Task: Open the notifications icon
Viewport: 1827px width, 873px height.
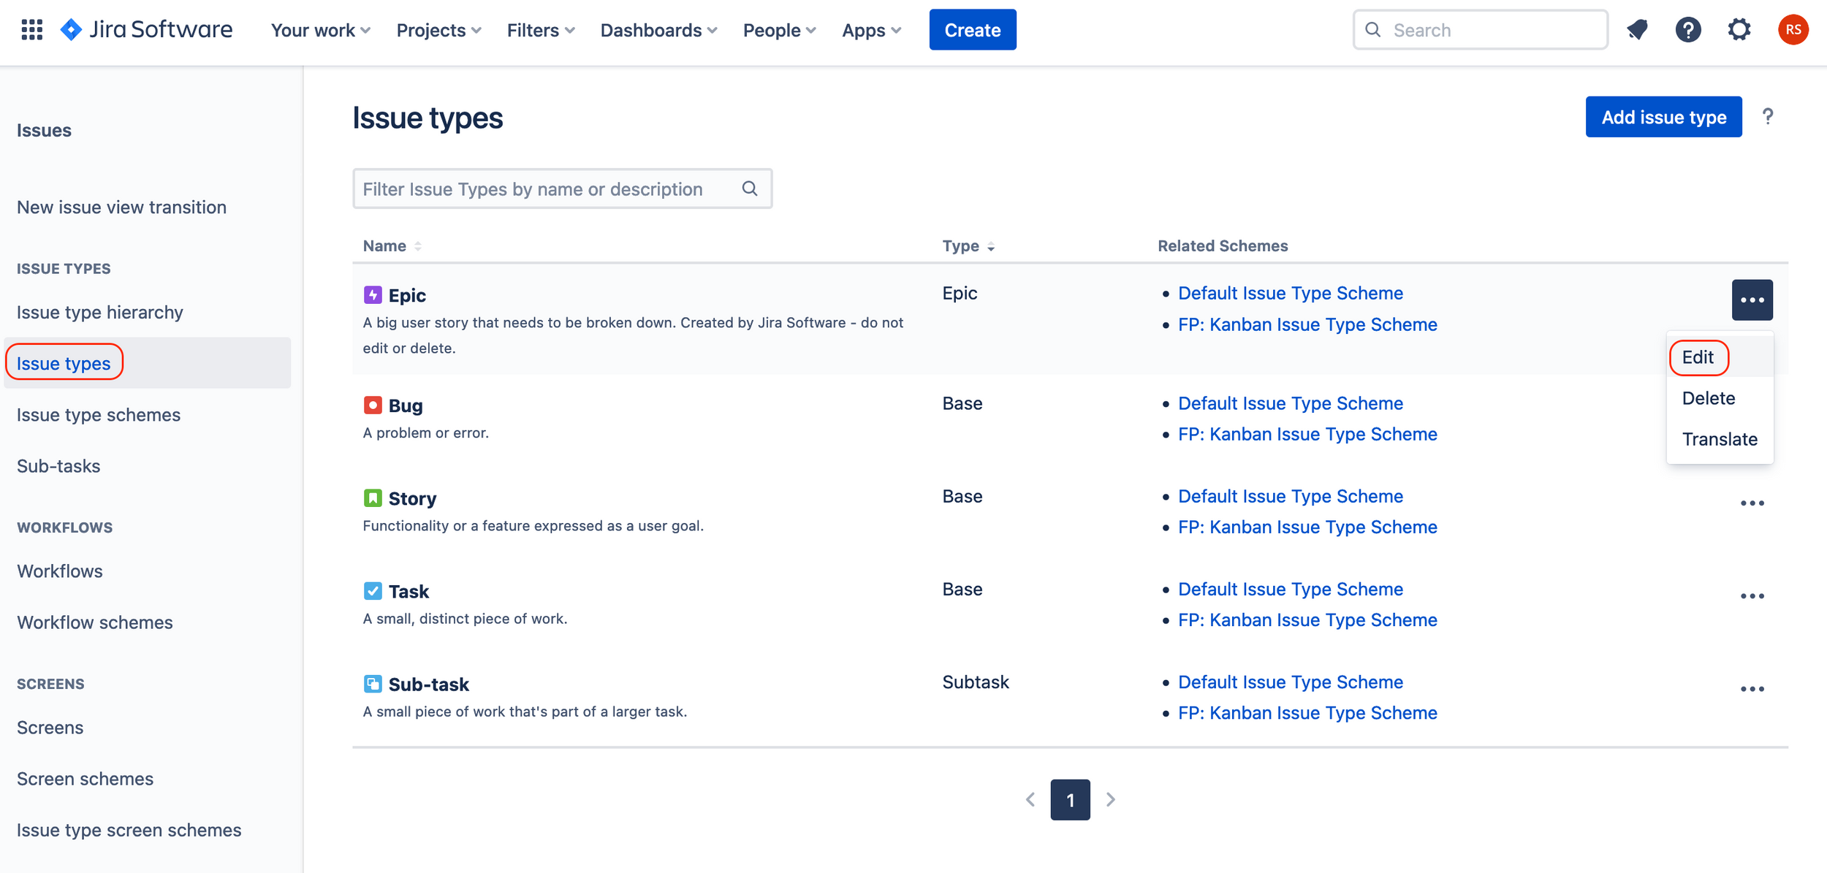Action: click(1637, 30)
